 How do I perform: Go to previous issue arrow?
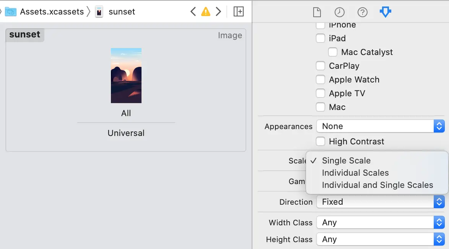click(193, 12)
